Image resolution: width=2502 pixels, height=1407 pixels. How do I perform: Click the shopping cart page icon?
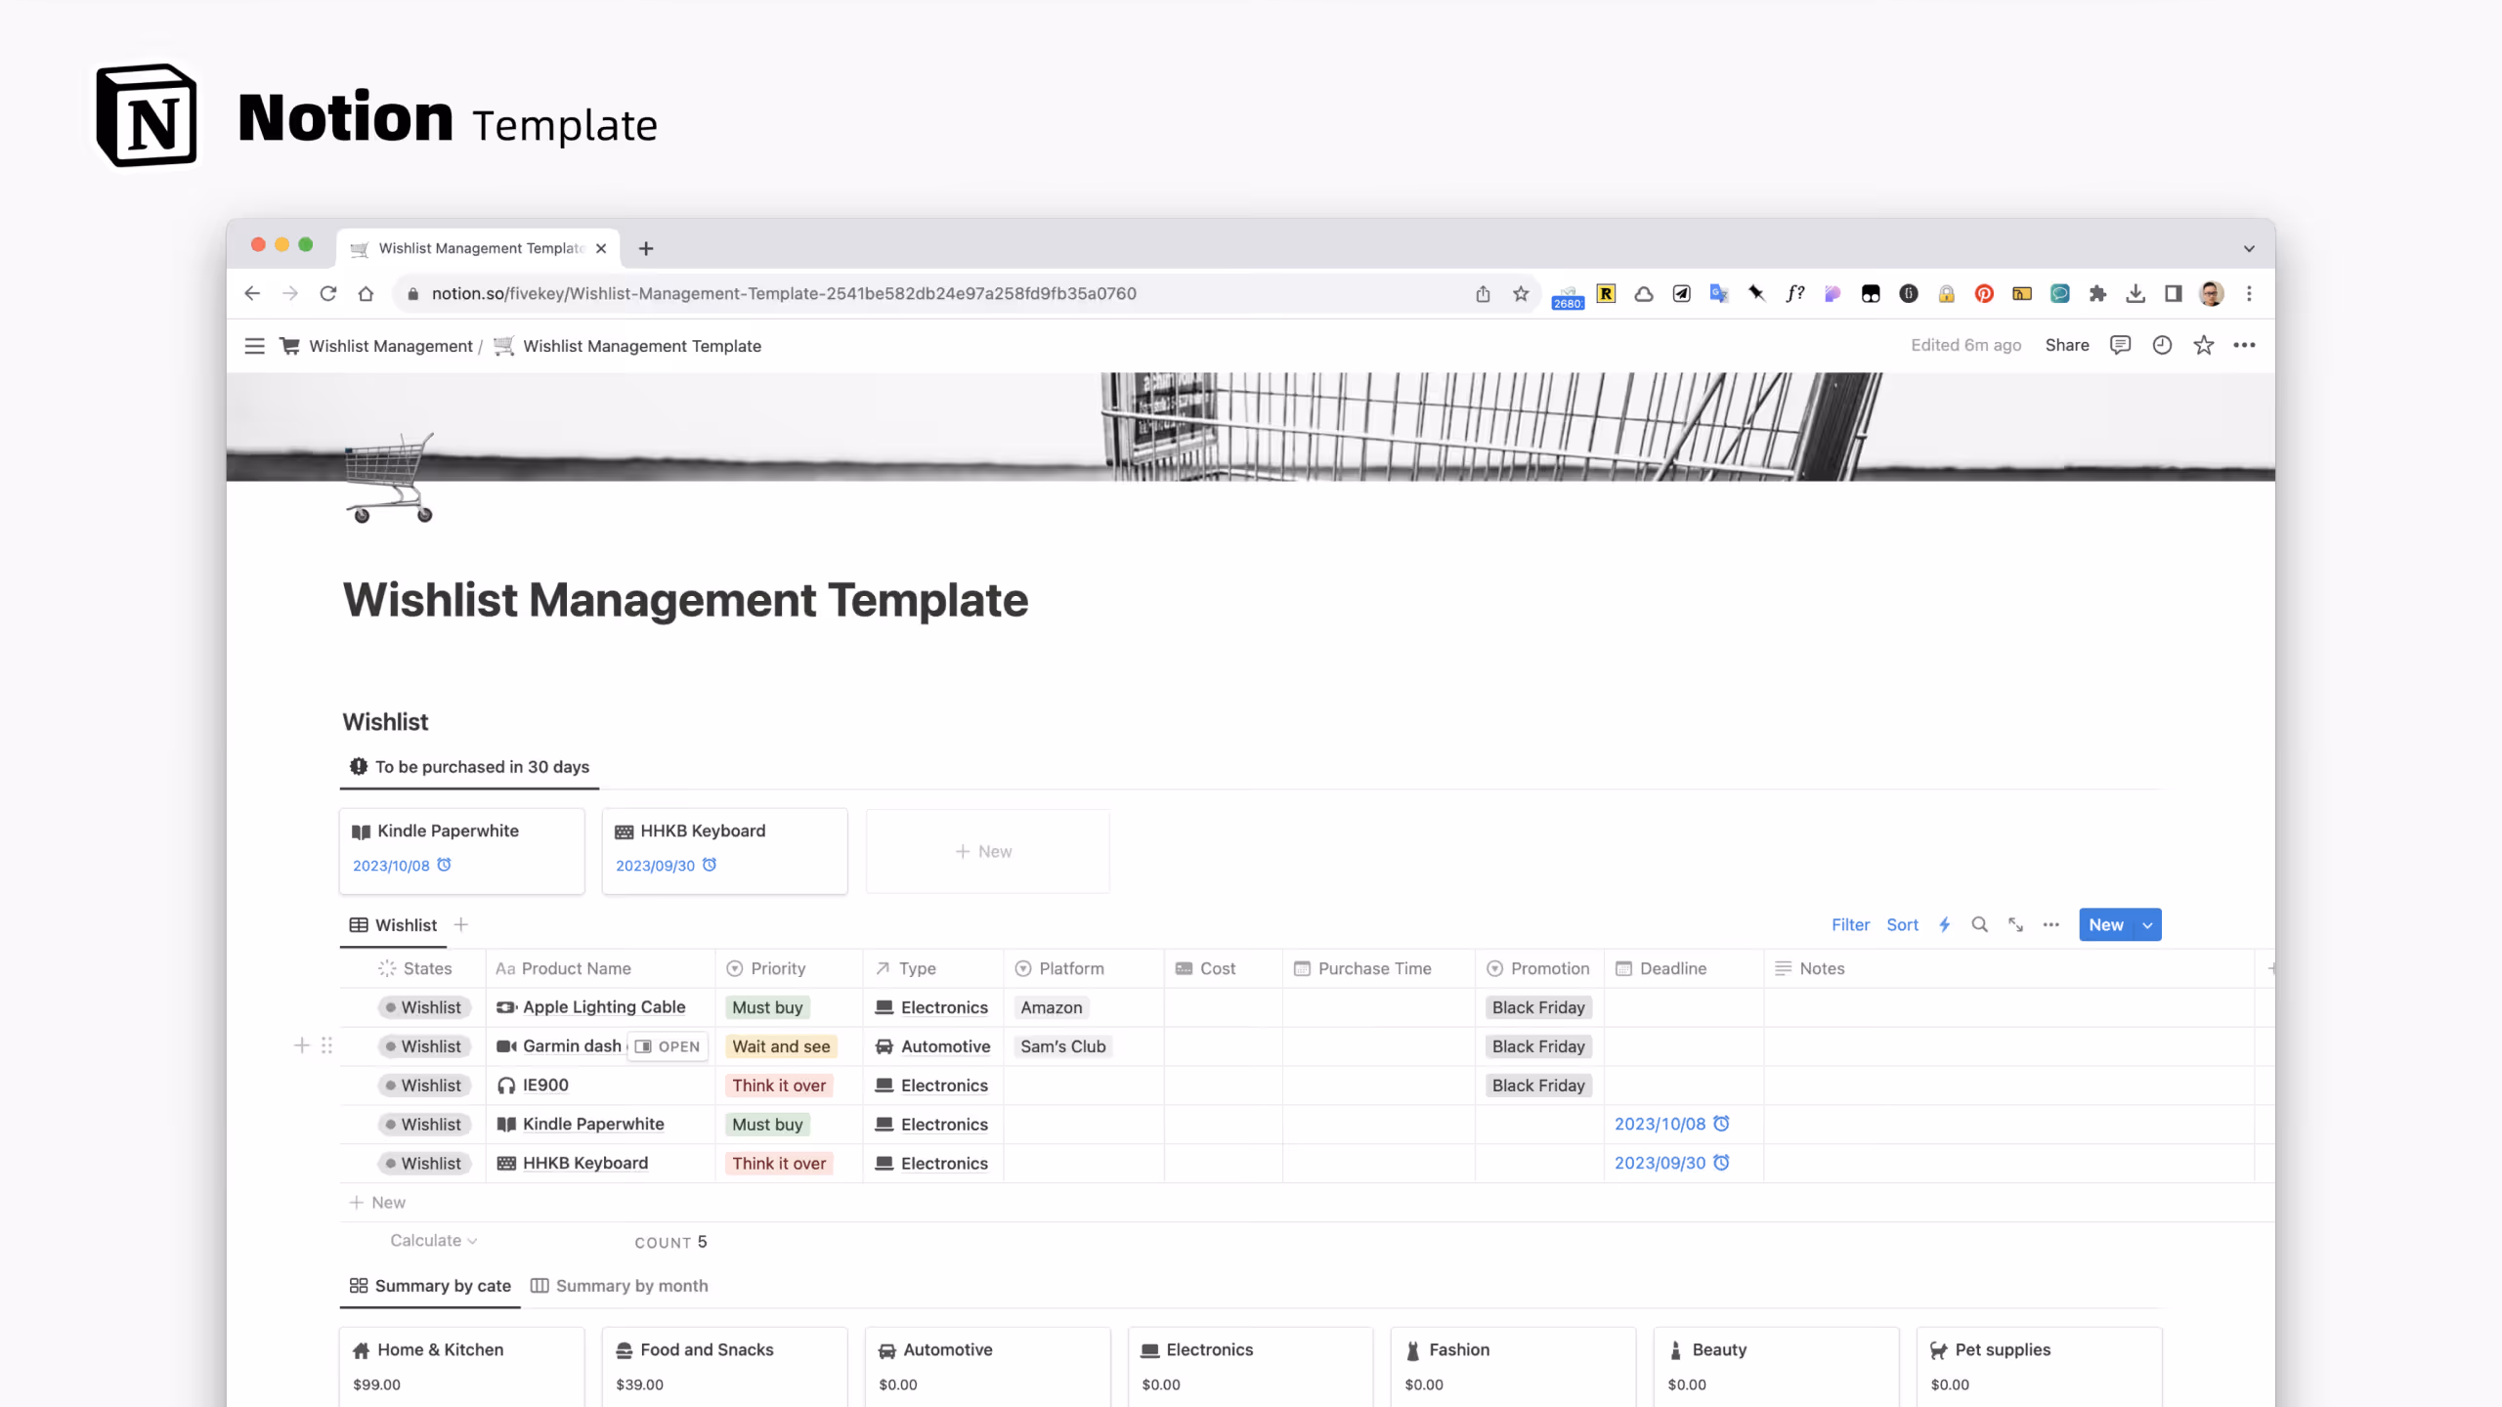coord(389,478)
